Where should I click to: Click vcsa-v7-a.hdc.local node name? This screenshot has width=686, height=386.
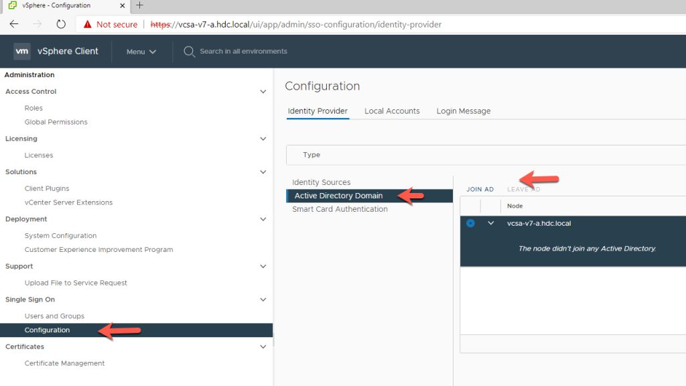coord(539,223)
